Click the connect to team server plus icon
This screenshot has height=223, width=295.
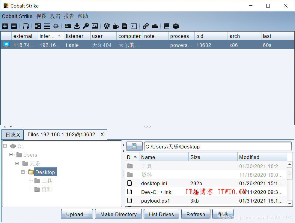[x=5, y=26]
